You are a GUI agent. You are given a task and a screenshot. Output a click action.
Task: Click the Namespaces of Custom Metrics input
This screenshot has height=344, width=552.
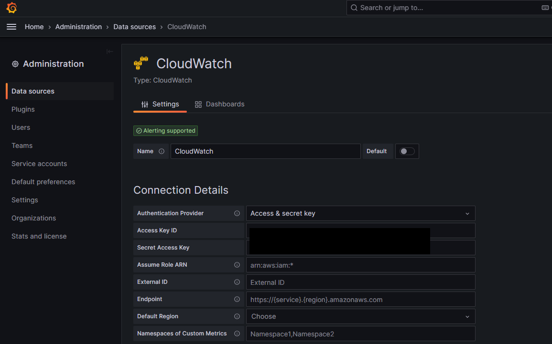[360, 334]
